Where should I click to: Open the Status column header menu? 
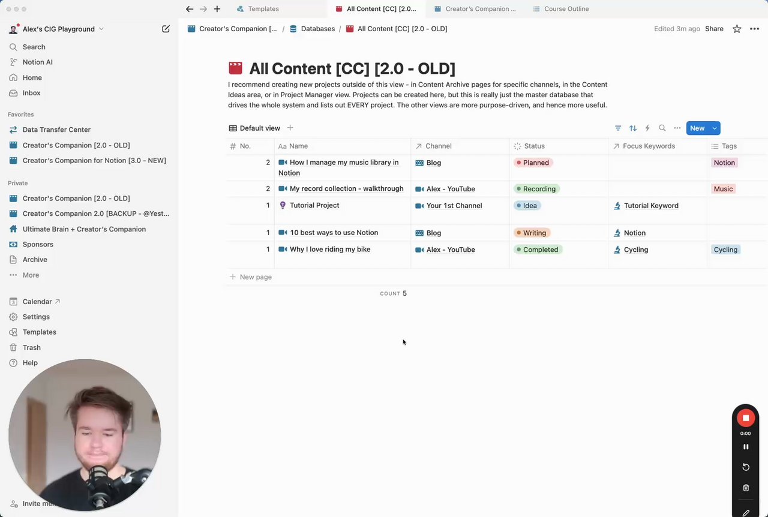(559, 146)
